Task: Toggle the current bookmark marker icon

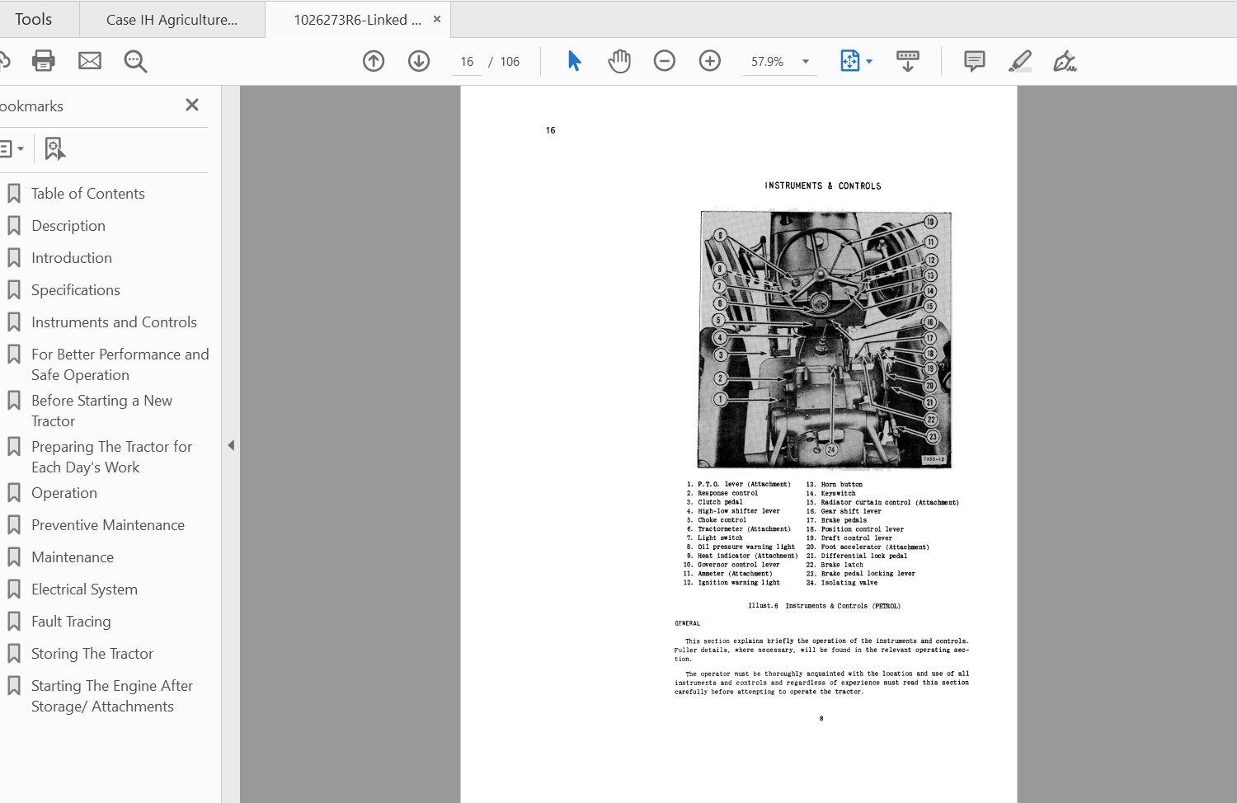Action: (54, 148)
